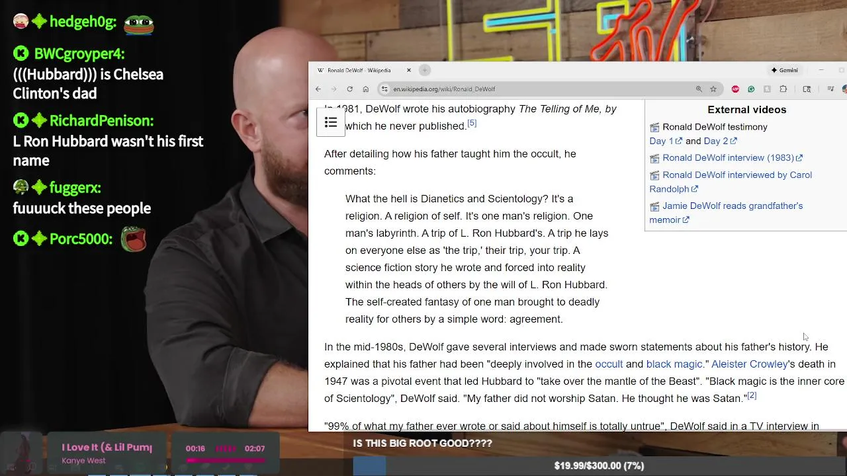Click video icon beside Carol Randolph interview
Screen dimensions: 847x476
[654, 176]
